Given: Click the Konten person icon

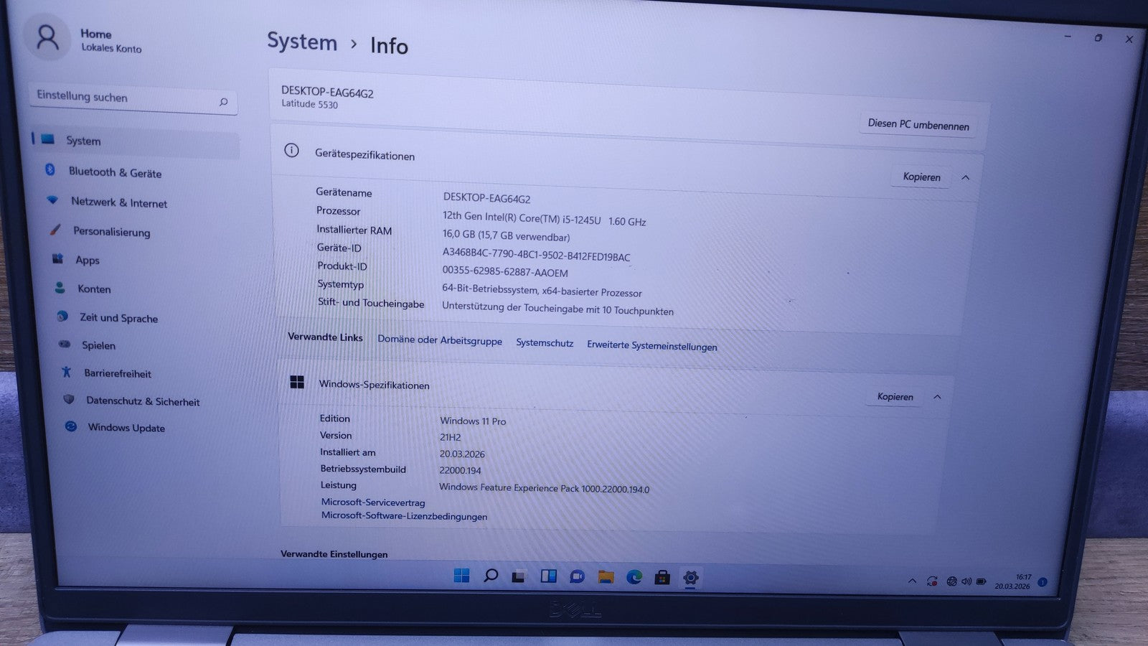Looking at the screenshot, I should pos(60,287).
